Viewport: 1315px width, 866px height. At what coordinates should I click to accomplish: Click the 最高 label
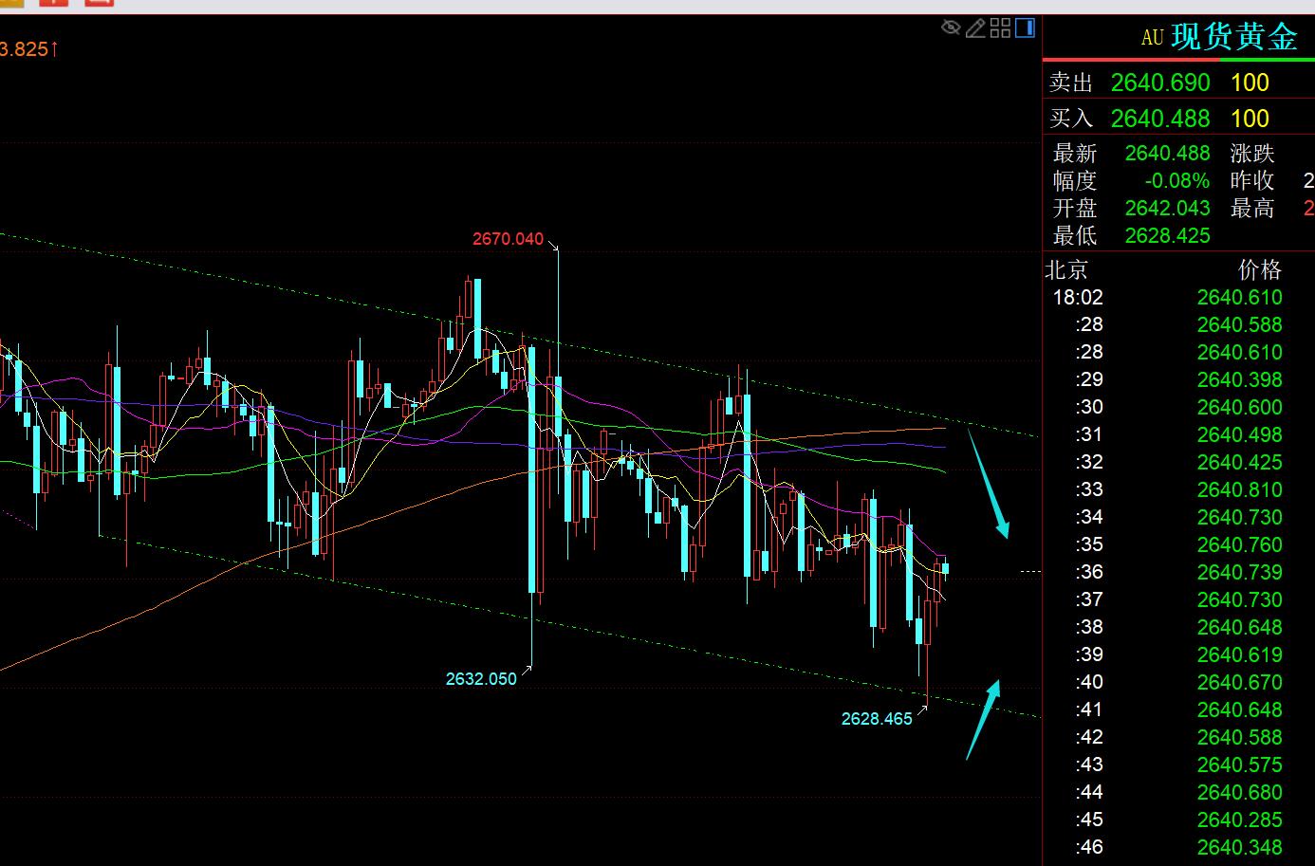coord(1252,208)
